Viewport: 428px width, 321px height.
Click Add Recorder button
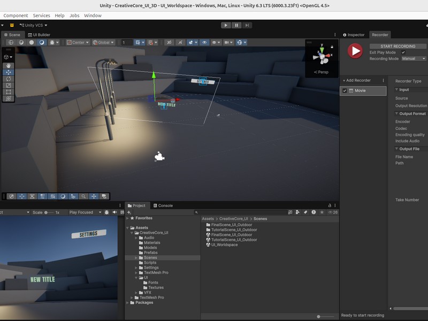pos(356,80)
